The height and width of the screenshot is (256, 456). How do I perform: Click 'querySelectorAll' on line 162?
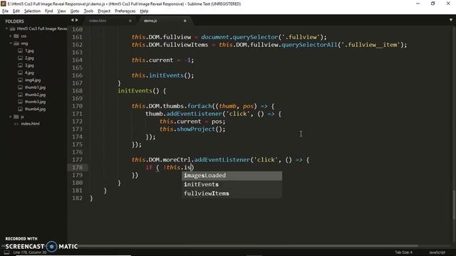point(309,45)
